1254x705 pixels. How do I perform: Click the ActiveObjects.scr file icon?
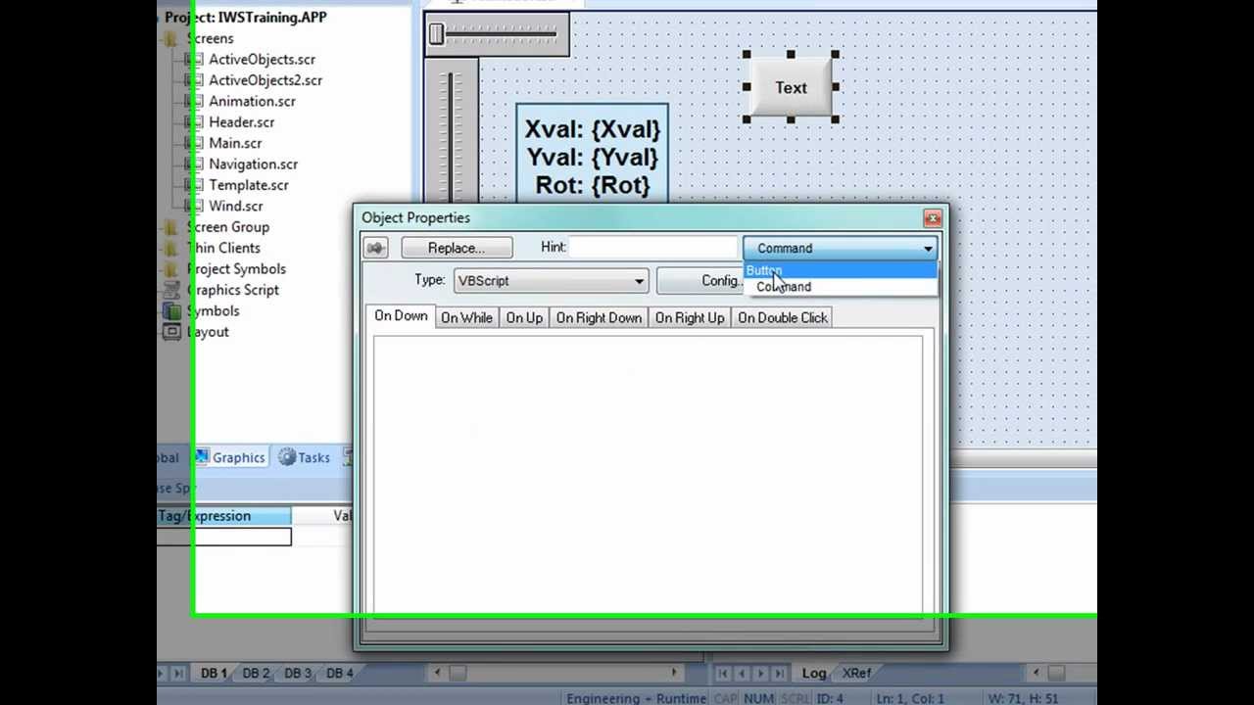coord(194,60)
